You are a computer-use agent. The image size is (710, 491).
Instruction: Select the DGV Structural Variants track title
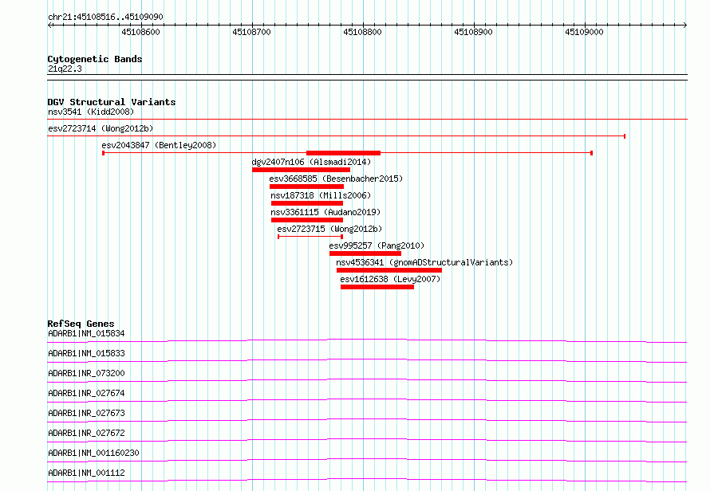point(112,102)
